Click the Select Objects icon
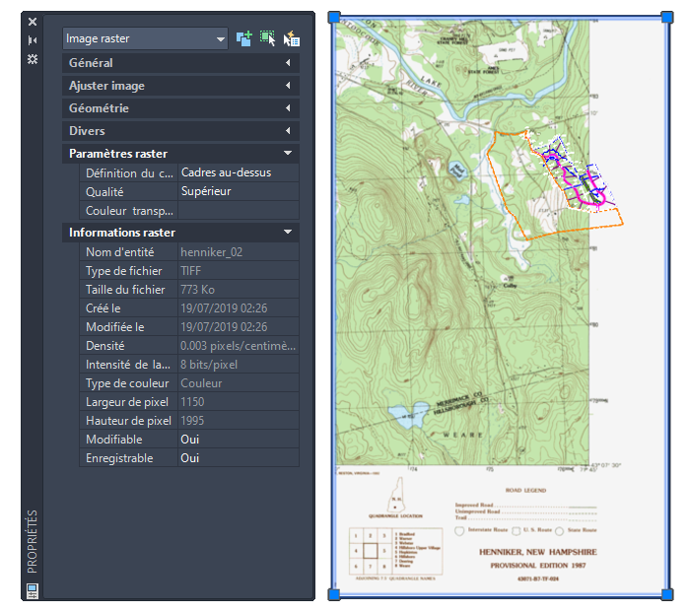 pyautogui.click(x=267, y=38)
